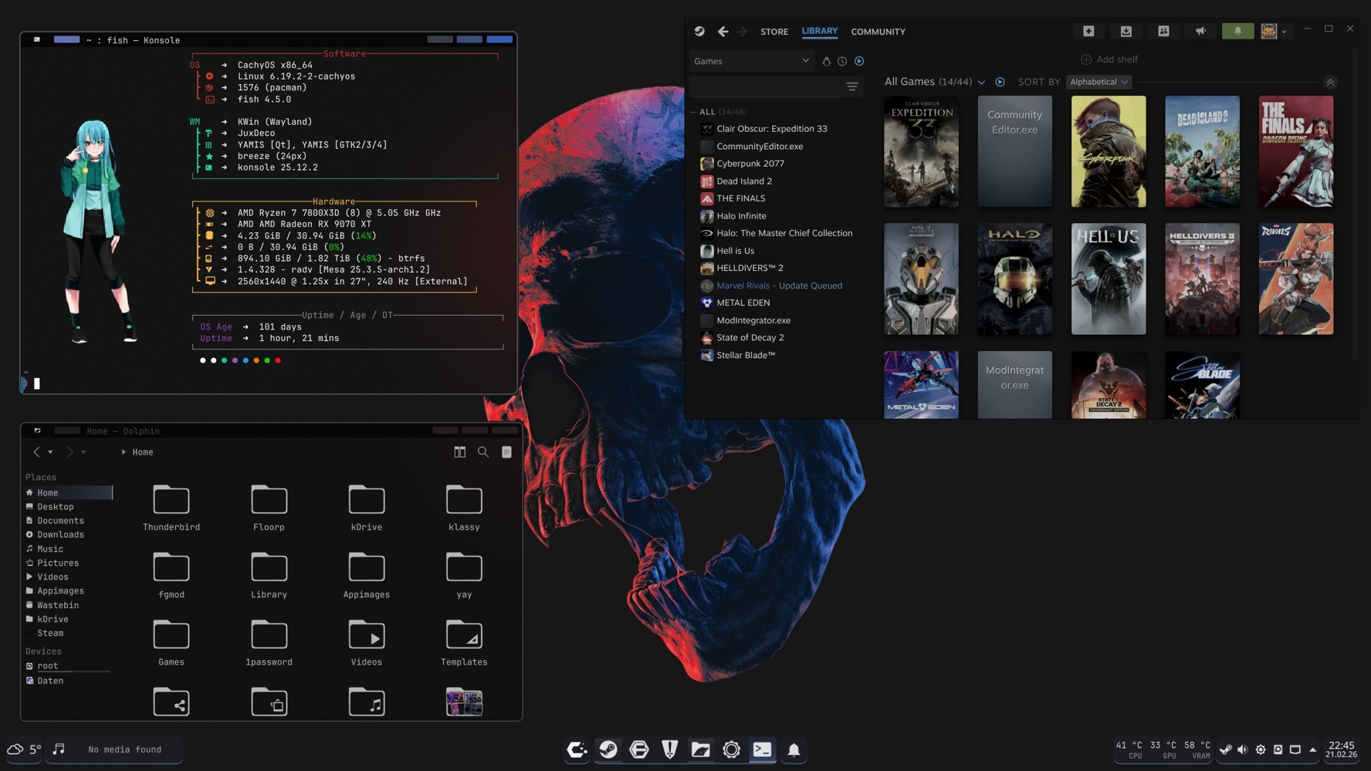
Task: Open the Dead Island 2 cover thumbnail
Action: click(1202, 151)
